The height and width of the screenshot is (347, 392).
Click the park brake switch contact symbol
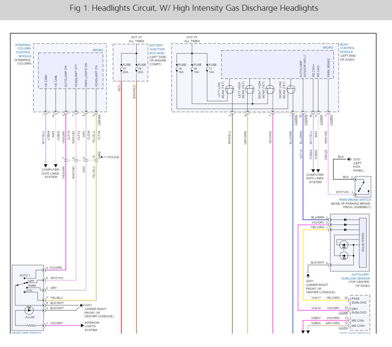coord(363,187)
